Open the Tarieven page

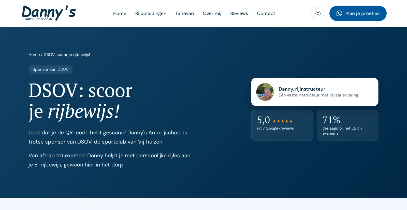click(185, 13)
